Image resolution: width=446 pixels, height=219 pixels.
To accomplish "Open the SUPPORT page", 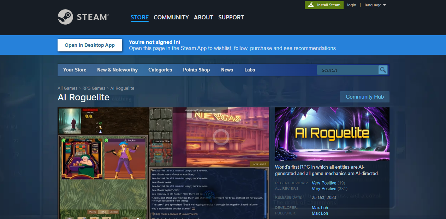I will [x=231, y=17].
